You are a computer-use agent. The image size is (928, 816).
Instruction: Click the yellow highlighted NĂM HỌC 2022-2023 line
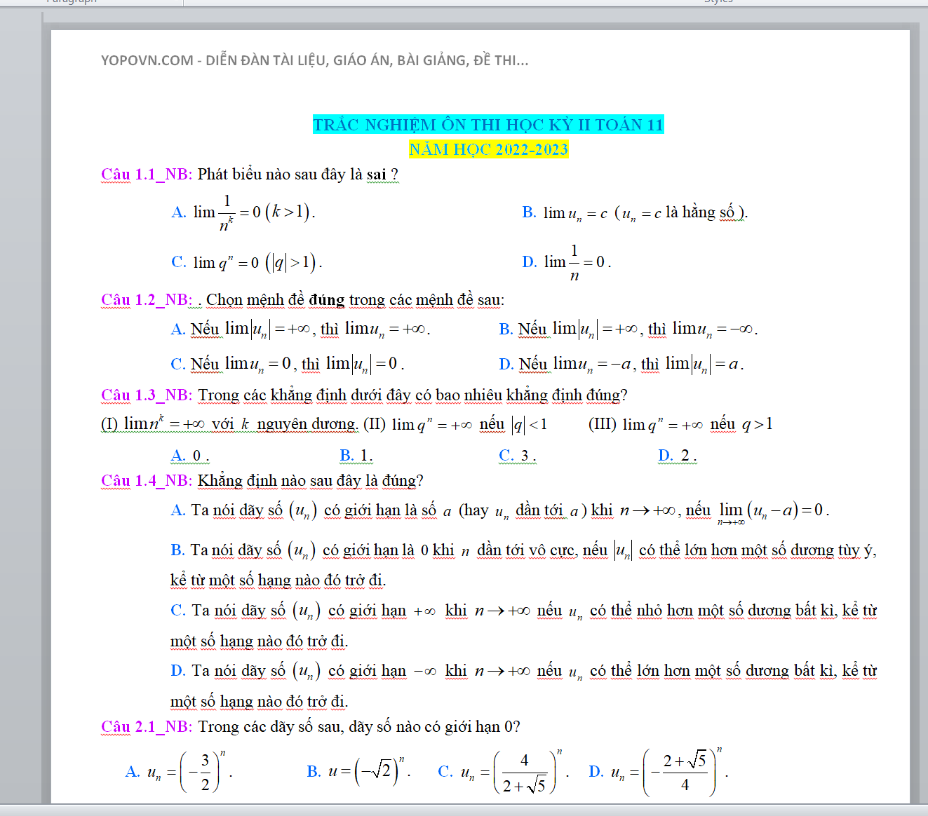[488, 149]
